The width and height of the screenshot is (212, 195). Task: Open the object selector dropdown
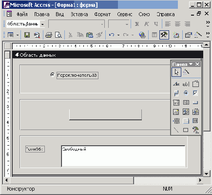point(42,24)
